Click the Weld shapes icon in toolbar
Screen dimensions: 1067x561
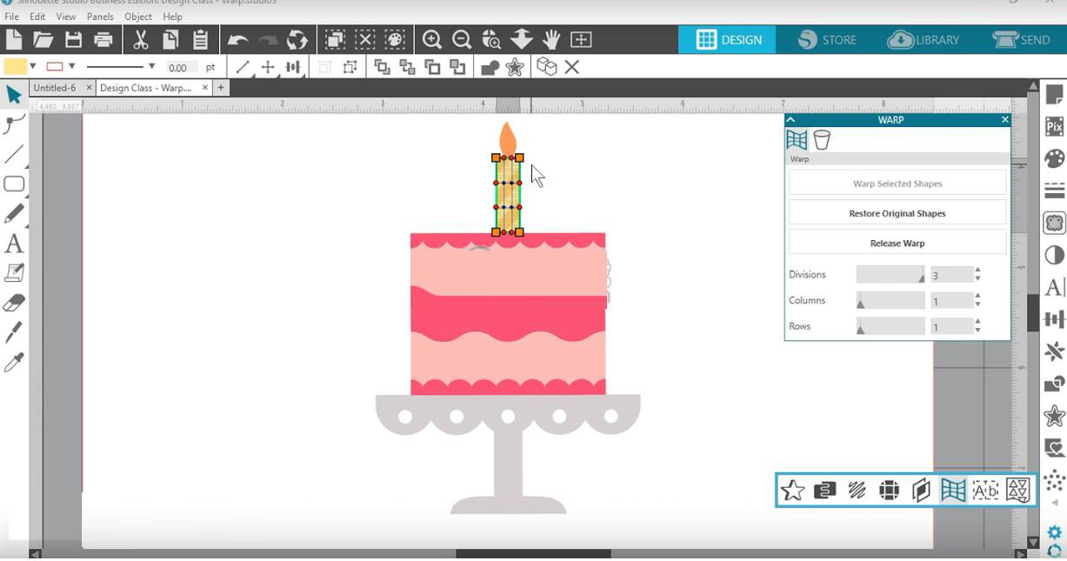point(490,67)
